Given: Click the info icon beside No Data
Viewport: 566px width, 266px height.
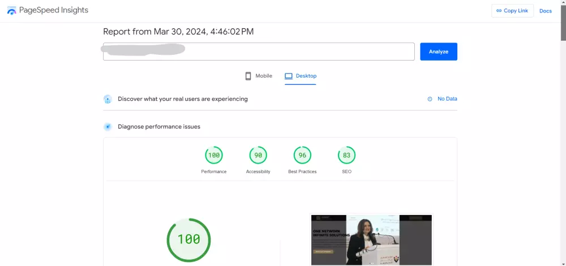Looking at the screenshot, I should click(430, 99).
